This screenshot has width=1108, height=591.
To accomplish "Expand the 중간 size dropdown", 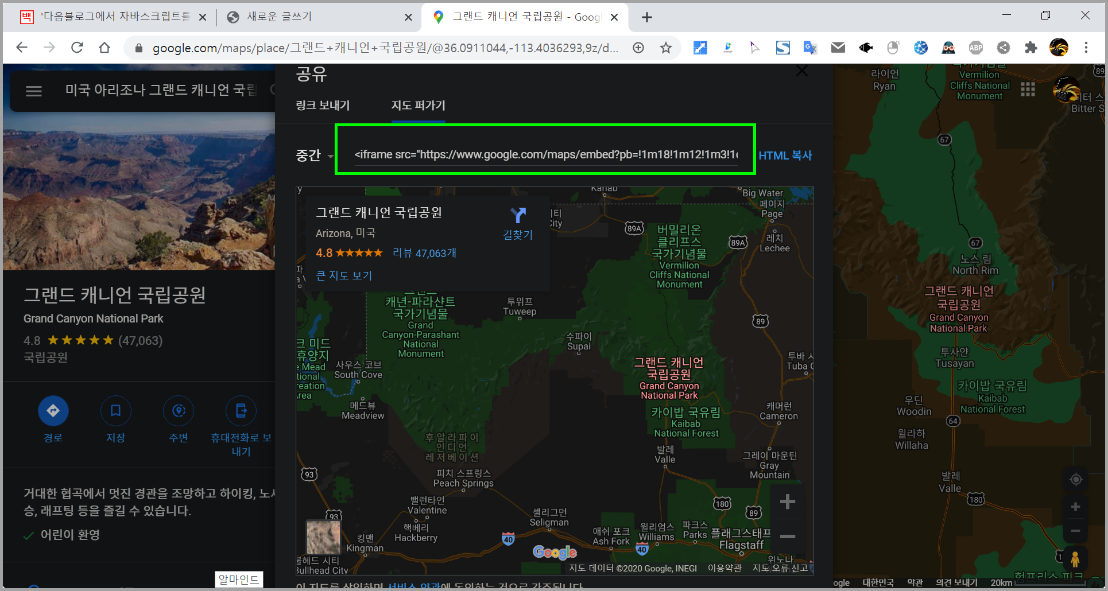I will click(315, 155).
